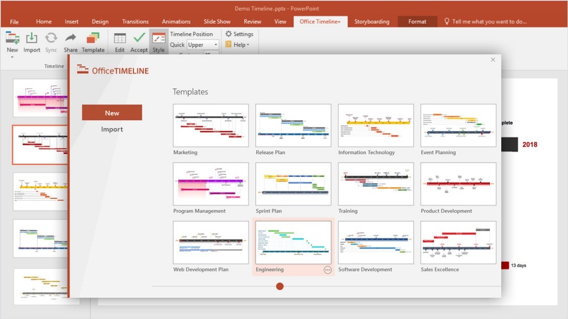This screenshot has width=568, height=319.
Task: Select the Transitions tab
Action: (135, 22)
